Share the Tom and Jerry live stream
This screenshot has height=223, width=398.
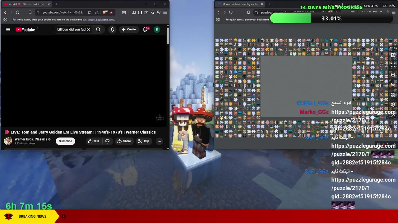pyautogui.click(x=124, y=141)
